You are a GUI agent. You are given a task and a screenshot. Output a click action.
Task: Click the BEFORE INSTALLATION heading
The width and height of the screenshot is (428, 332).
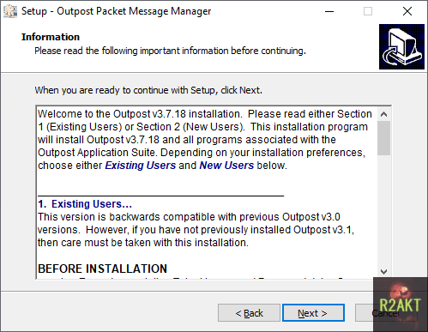click(102, 269)
